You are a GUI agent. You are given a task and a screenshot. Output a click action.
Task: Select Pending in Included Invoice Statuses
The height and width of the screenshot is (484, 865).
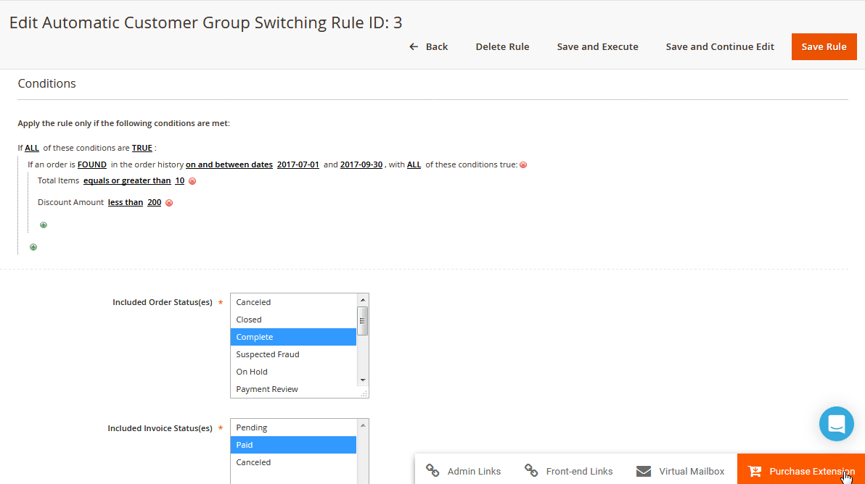[x=251, y=427]
